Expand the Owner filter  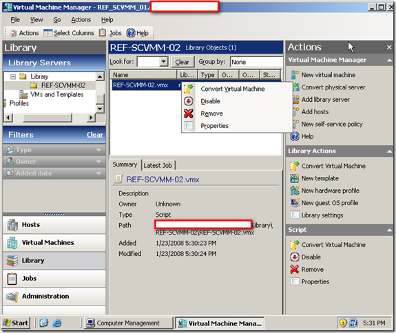tap(98, 162)
